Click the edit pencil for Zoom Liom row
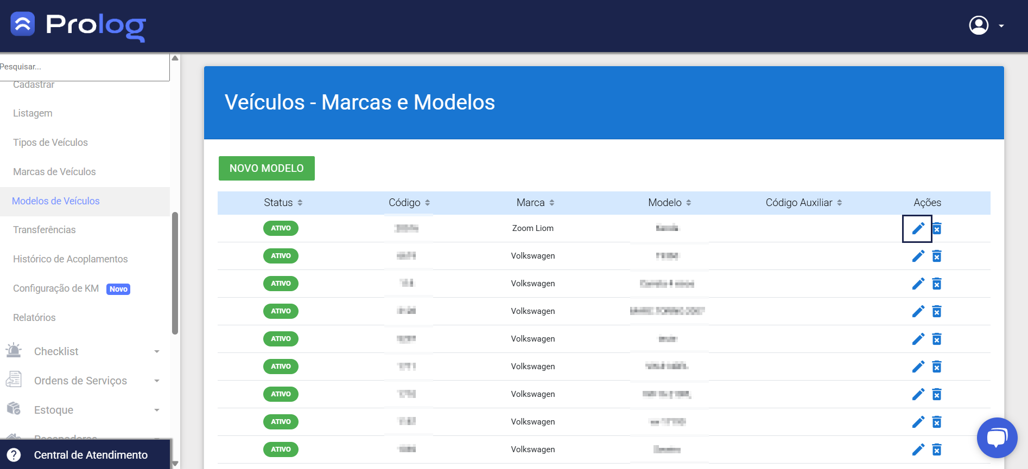This screenshot has width=1028, height=469. pos(917,228)
